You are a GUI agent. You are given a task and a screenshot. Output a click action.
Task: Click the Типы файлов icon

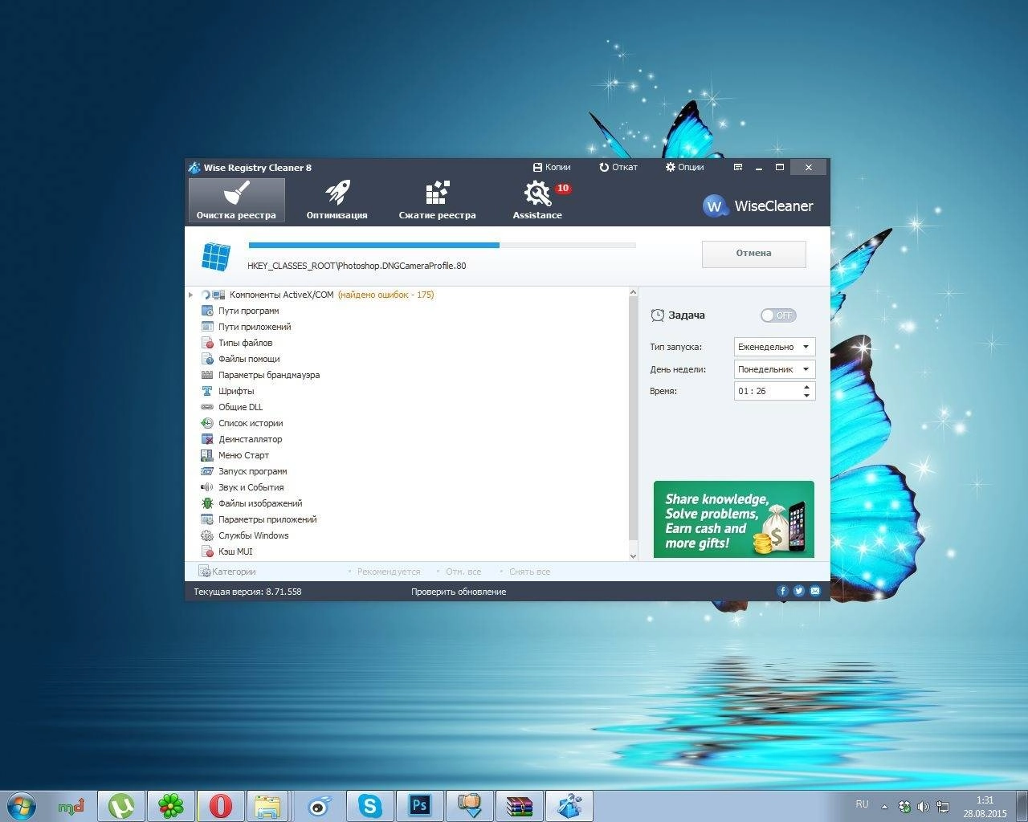(x=207, y=343)
